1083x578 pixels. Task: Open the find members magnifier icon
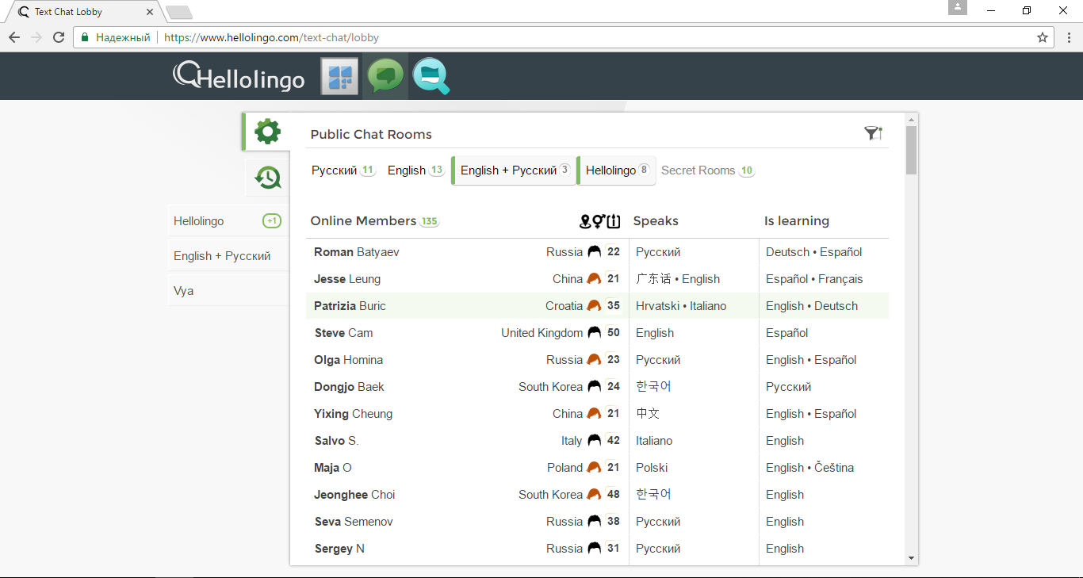431,77
